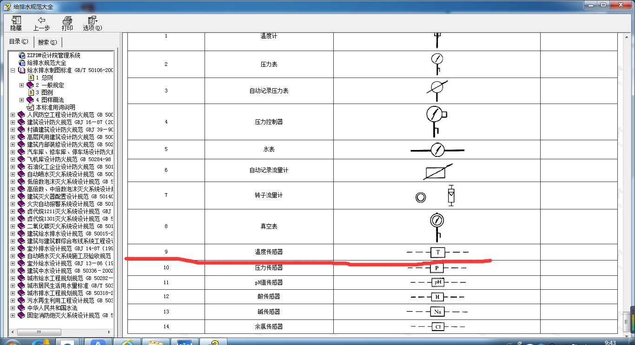
Task: Click the 余氯传感器 table cell
Action: point(269,326)
